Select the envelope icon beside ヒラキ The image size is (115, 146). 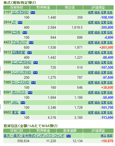(25, 33)
